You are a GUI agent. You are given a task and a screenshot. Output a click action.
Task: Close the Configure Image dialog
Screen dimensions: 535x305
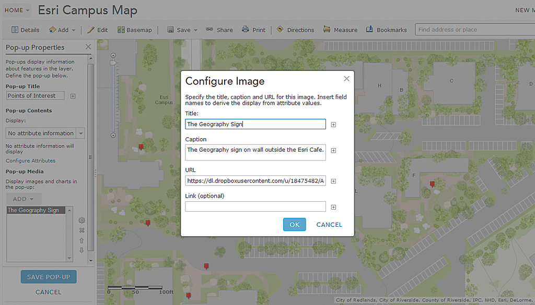tap(346, 79)
